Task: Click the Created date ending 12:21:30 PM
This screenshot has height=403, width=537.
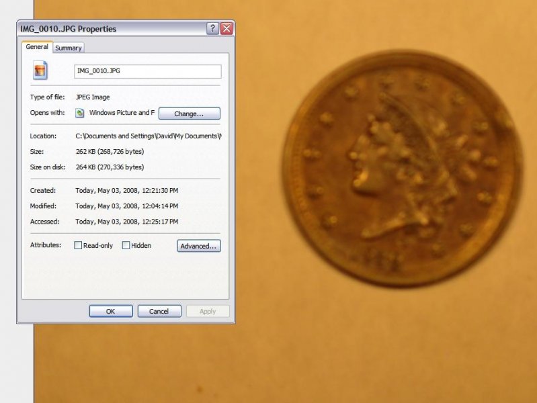Action: coord(127,190)
